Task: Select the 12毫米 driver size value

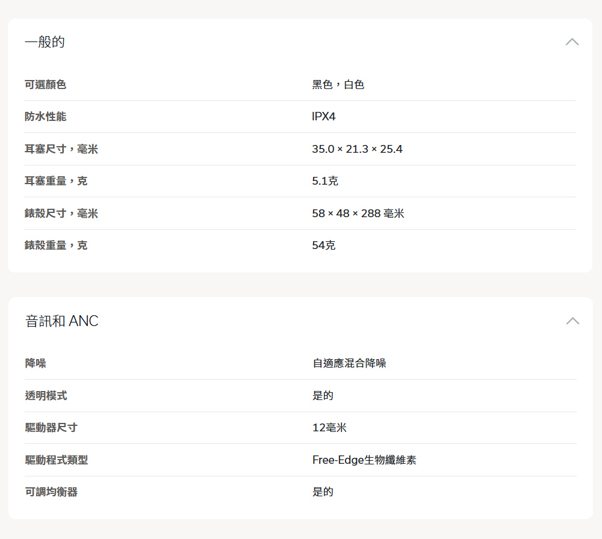Action: click(x=329, y=428)
